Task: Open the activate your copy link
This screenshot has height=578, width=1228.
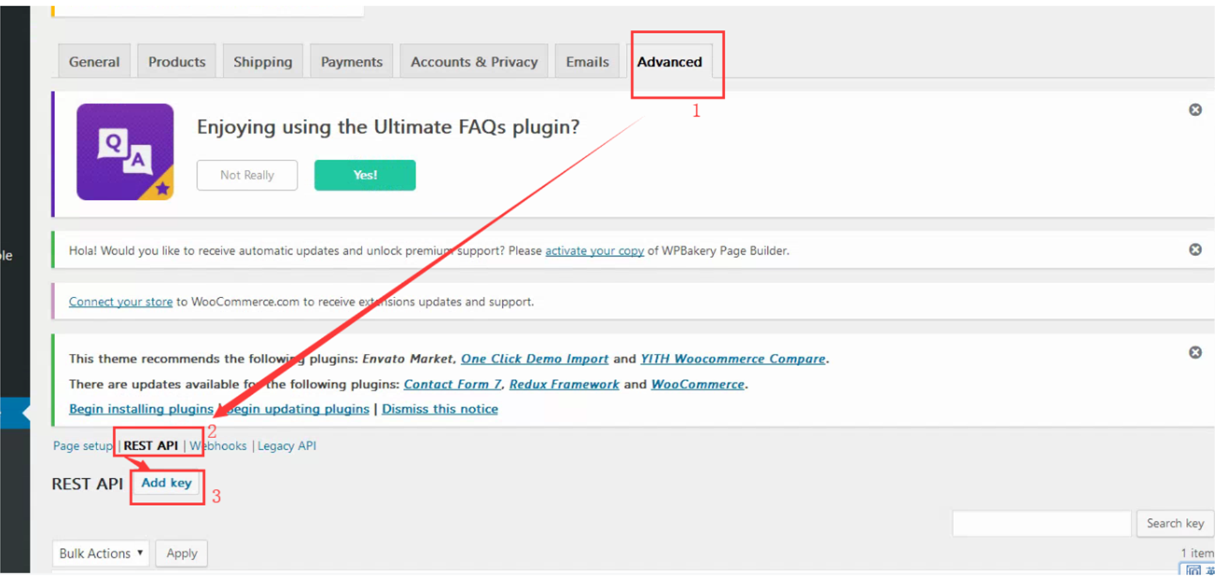Action: pyautogui.click(x=595, y=251)
